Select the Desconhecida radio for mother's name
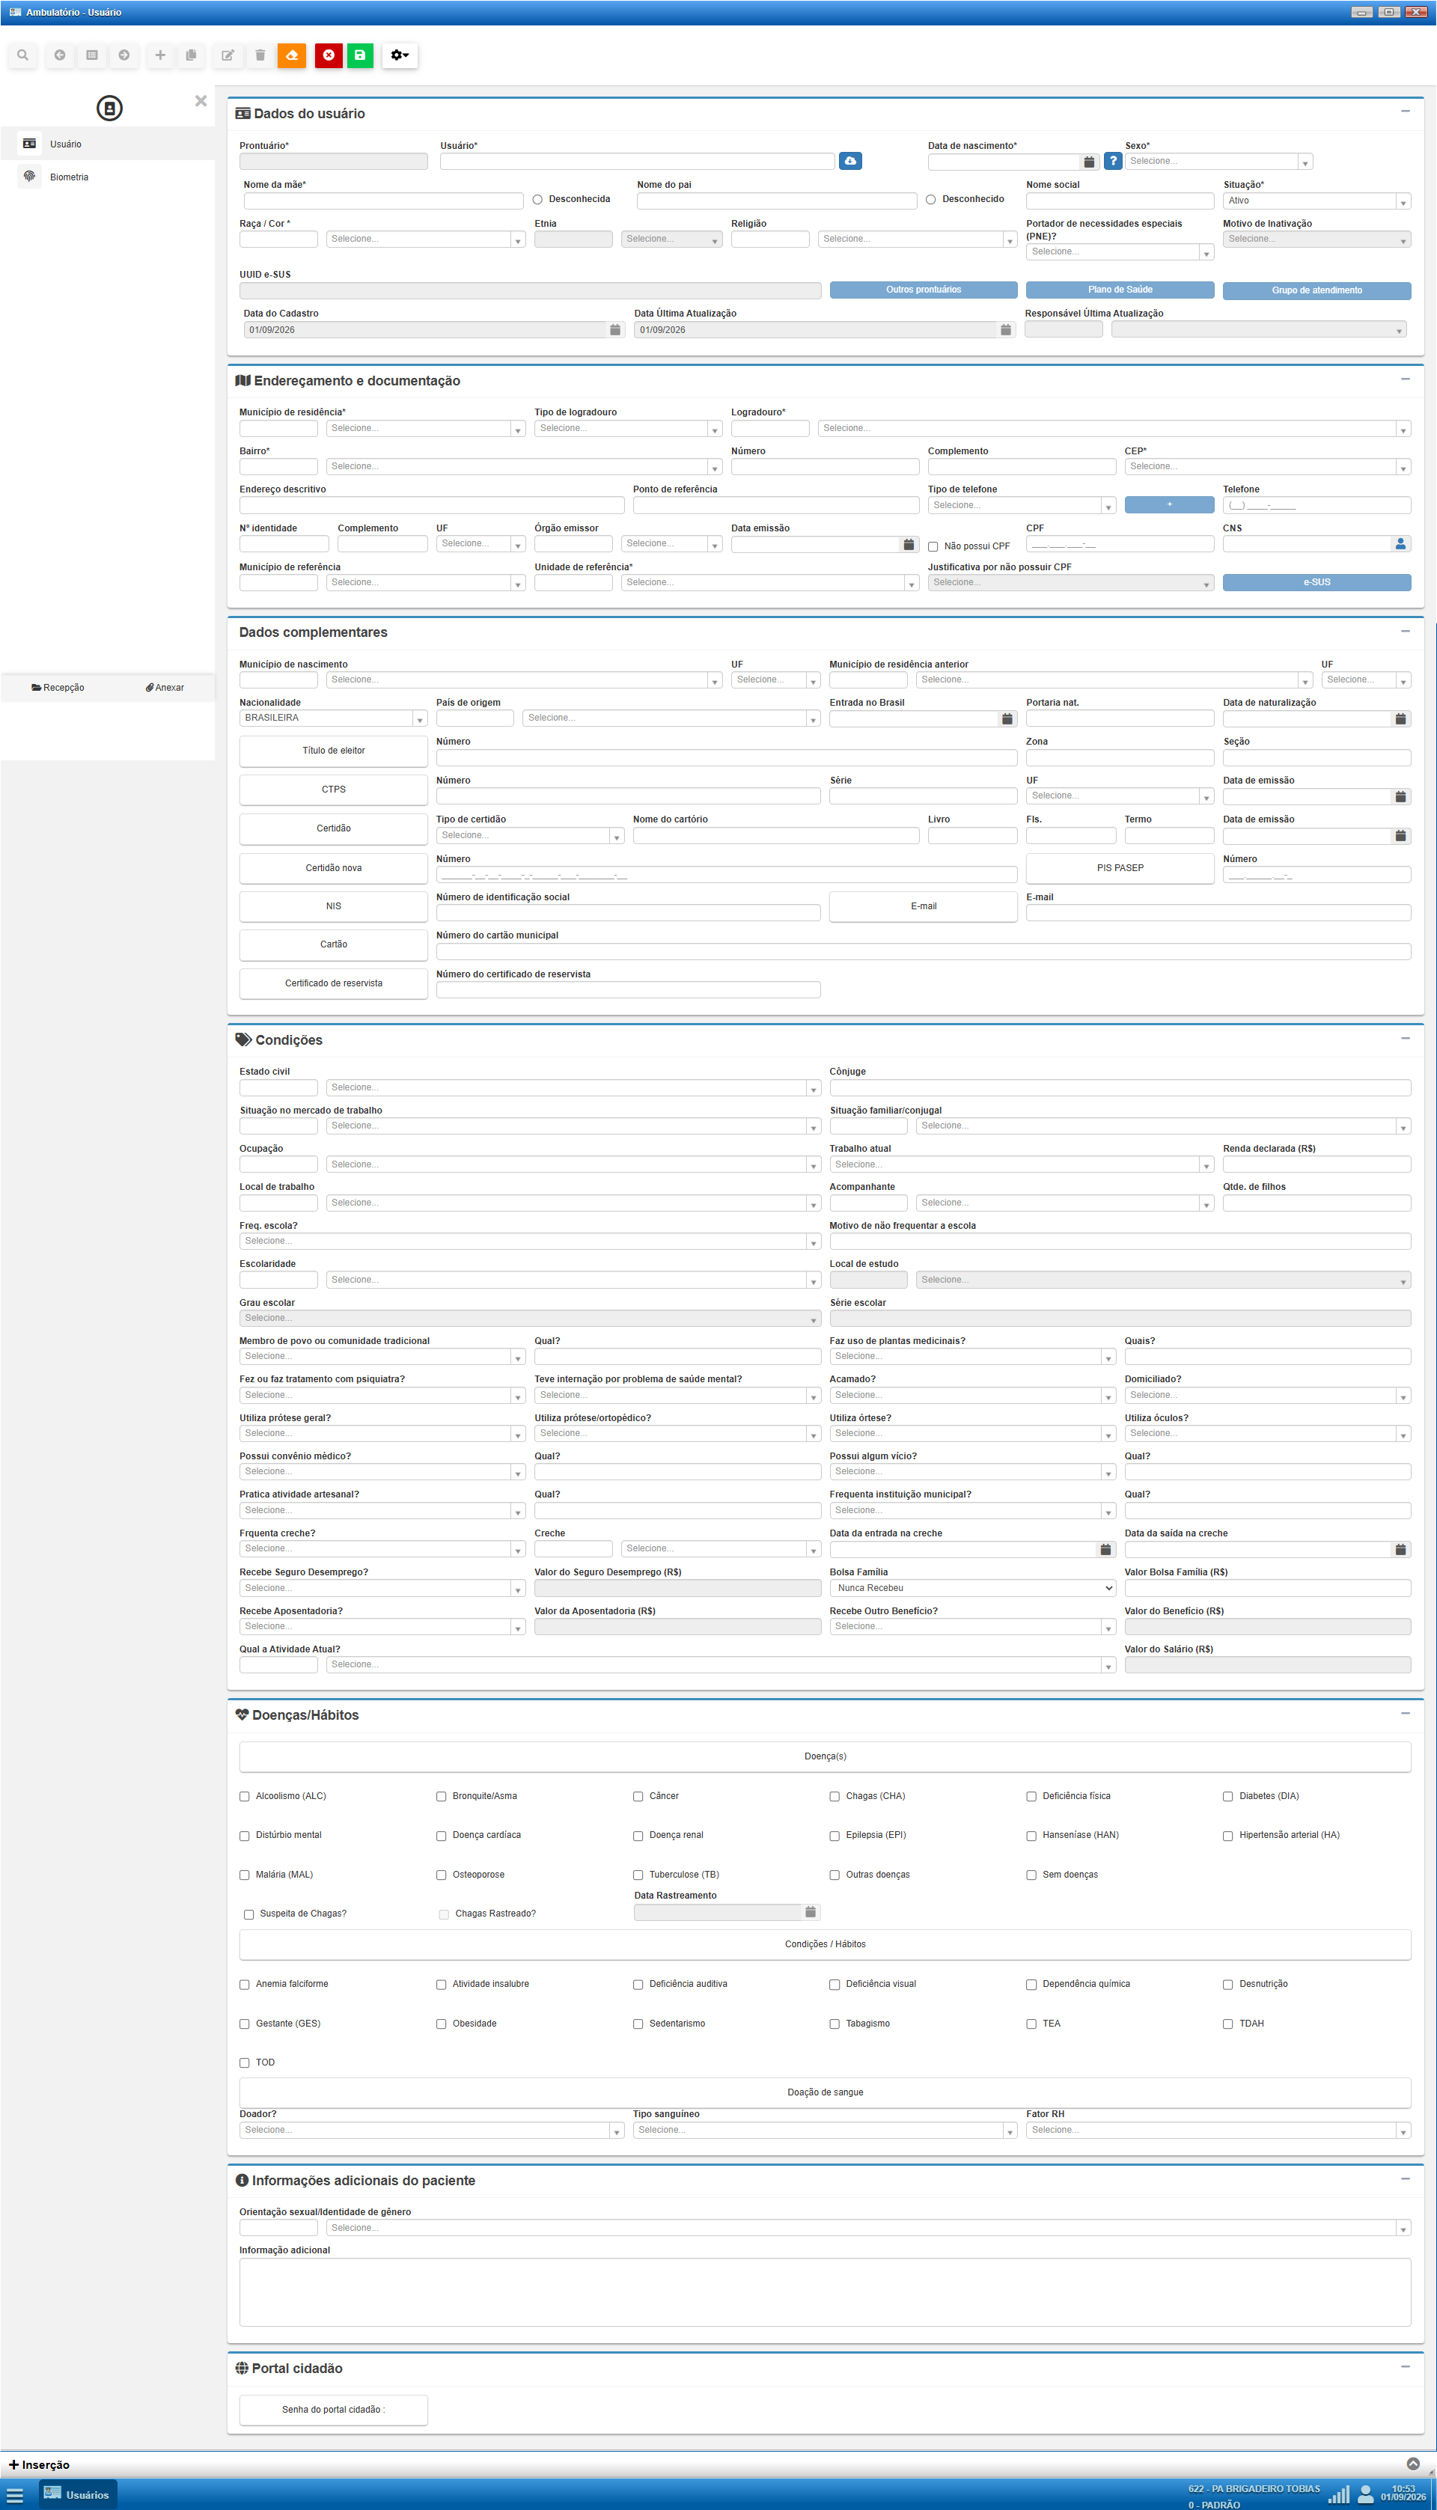 538,201
